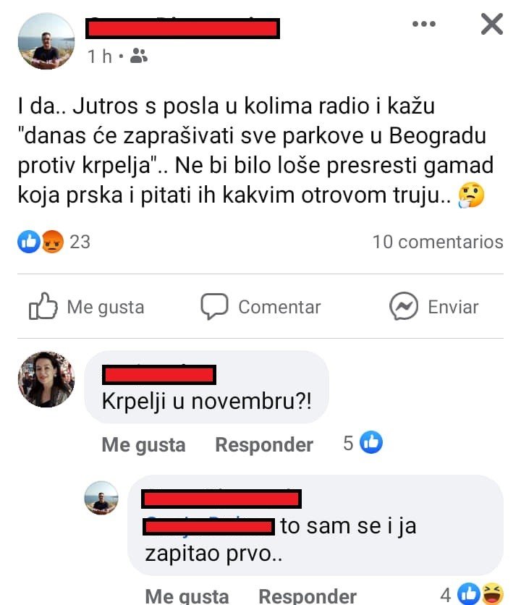
Task: Open the reply author's small profile picture
Action: pyautogui.click(x=101, y=498)
